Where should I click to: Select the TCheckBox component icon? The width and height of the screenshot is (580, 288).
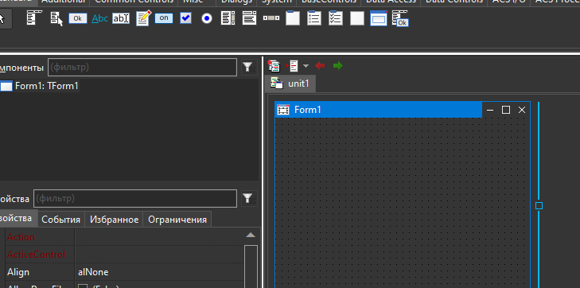[x=185, y=18]
